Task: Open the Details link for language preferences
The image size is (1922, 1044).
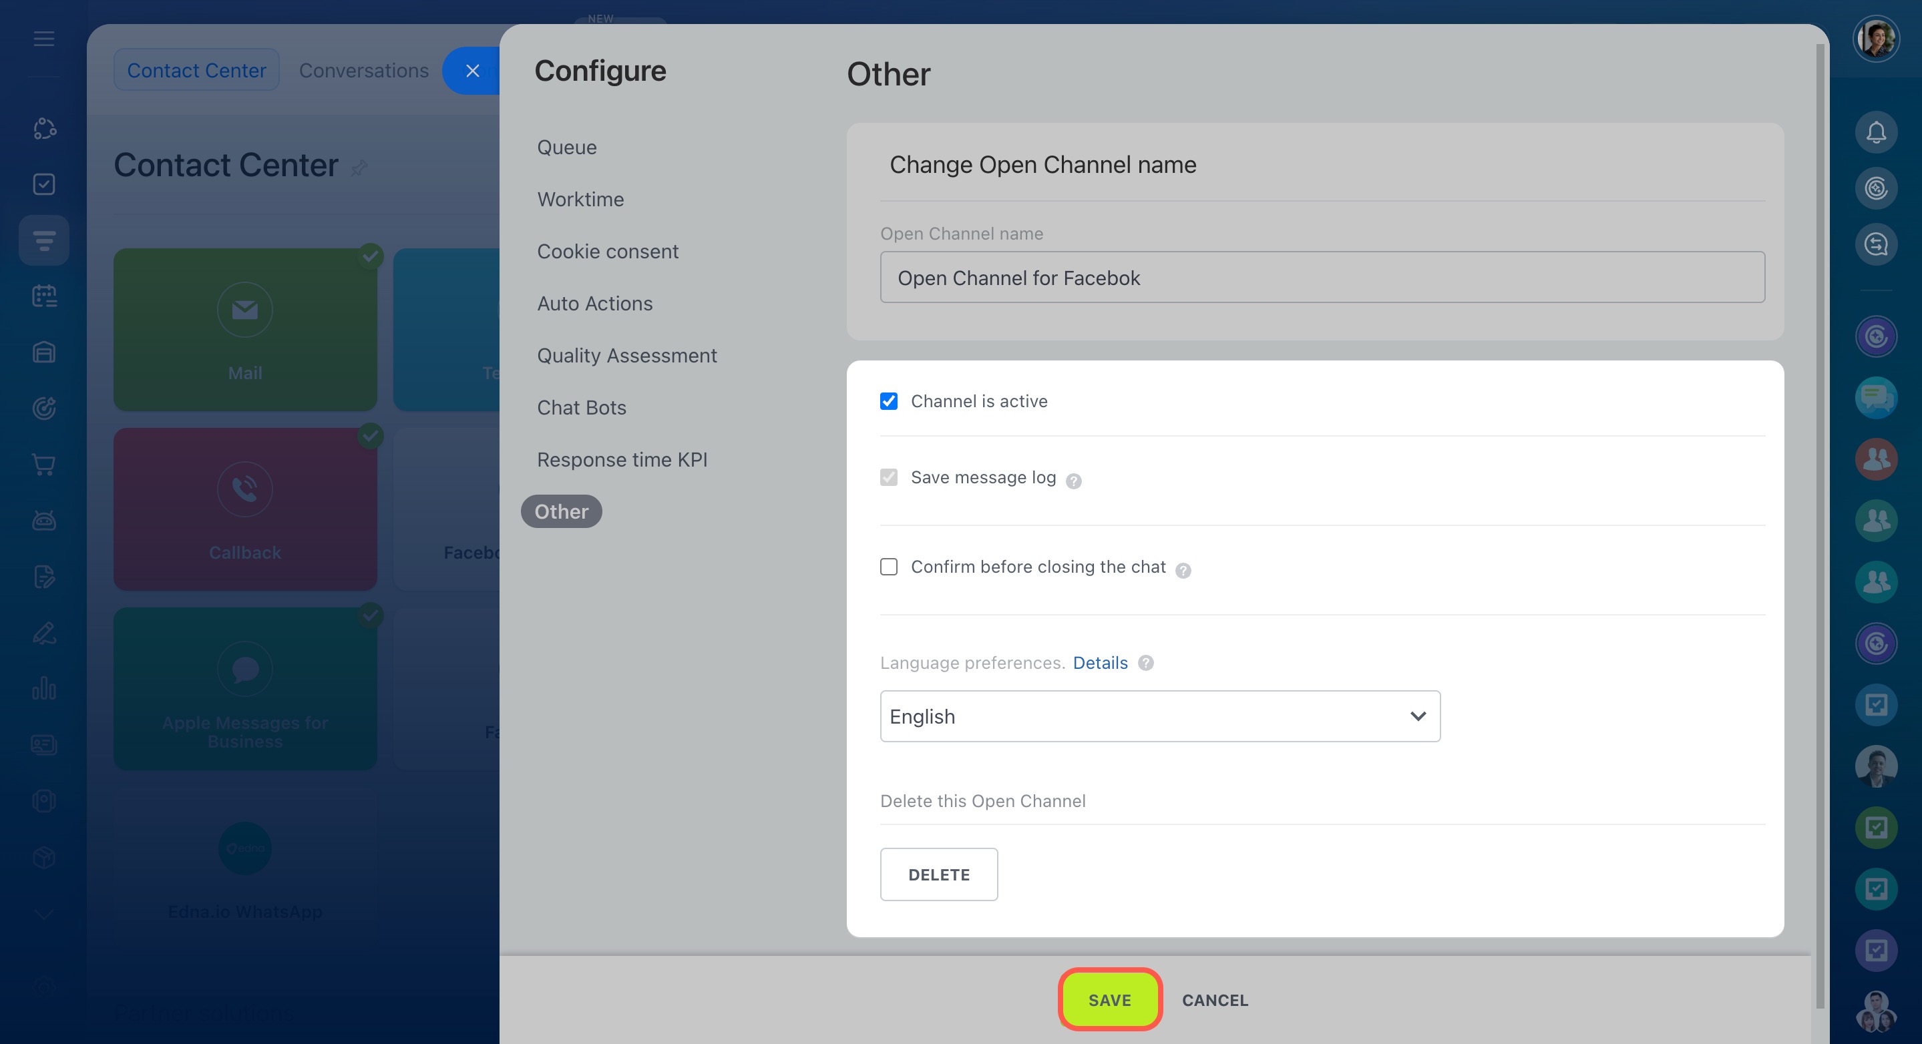Action: (x=1100, y=662)
